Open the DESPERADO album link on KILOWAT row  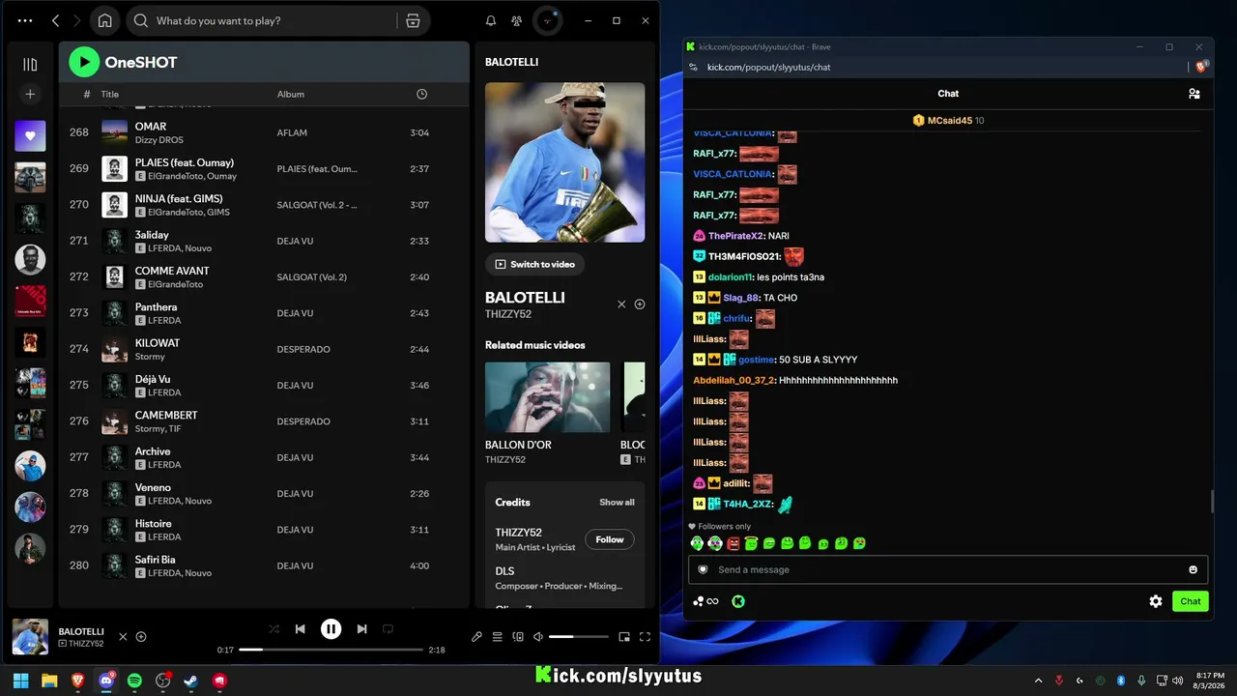tap(303, 349)
